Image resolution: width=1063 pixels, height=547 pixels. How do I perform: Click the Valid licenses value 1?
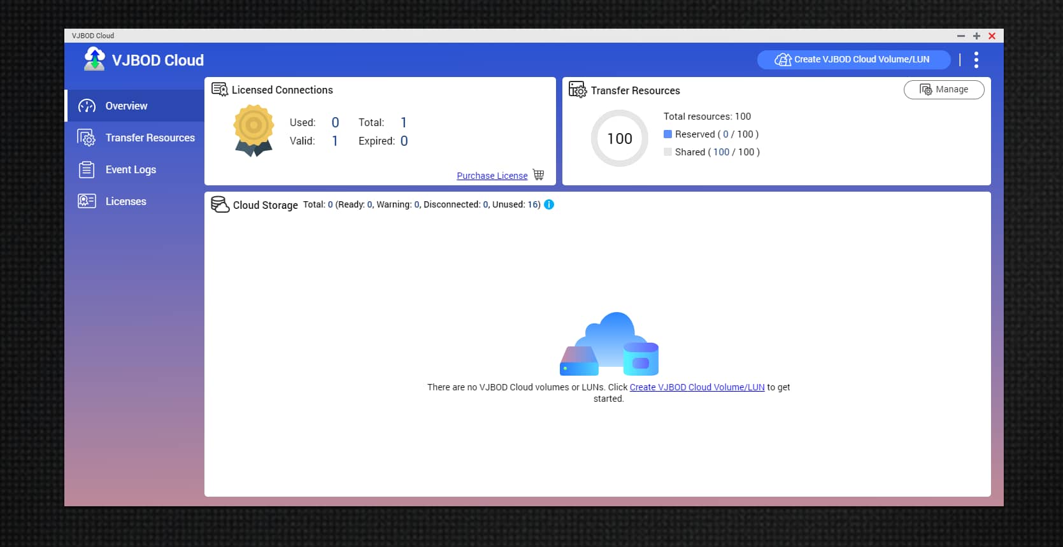(x=335, y=141)
